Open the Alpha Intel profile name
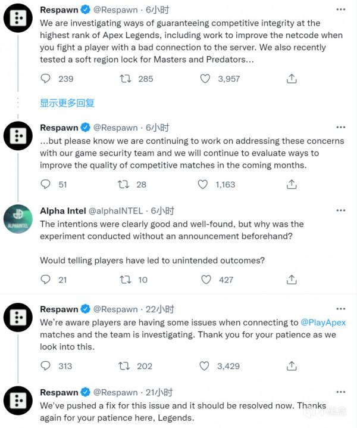 pyautogui.click(x=61, y=210)
